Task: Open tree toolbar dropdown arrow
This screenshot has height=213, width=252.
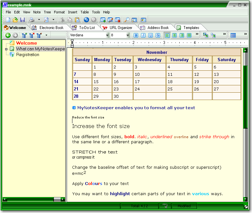Action: (46, 35)
